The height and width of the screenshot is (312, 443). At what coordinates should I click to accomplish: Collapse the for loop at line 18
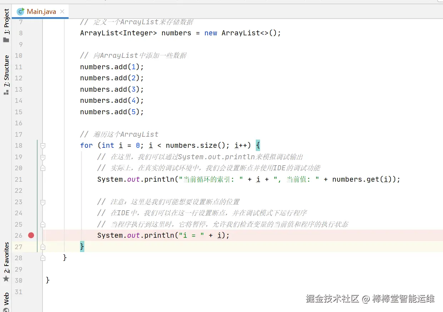43,146
